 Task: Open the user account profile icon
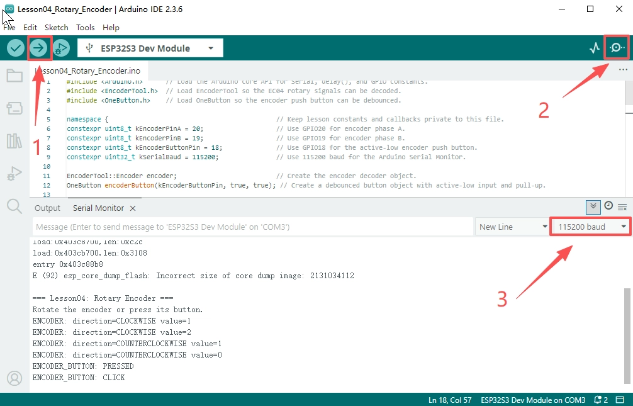pyautogui.click(x=14, y=378)
